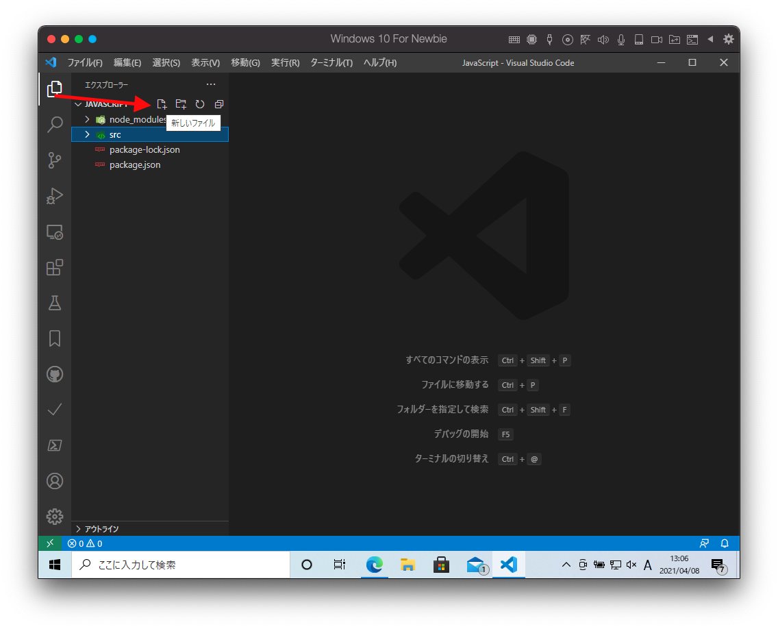778x629 pixels.
Task: Open the Search view in the activity bar
Action: [x=55, y=124]
